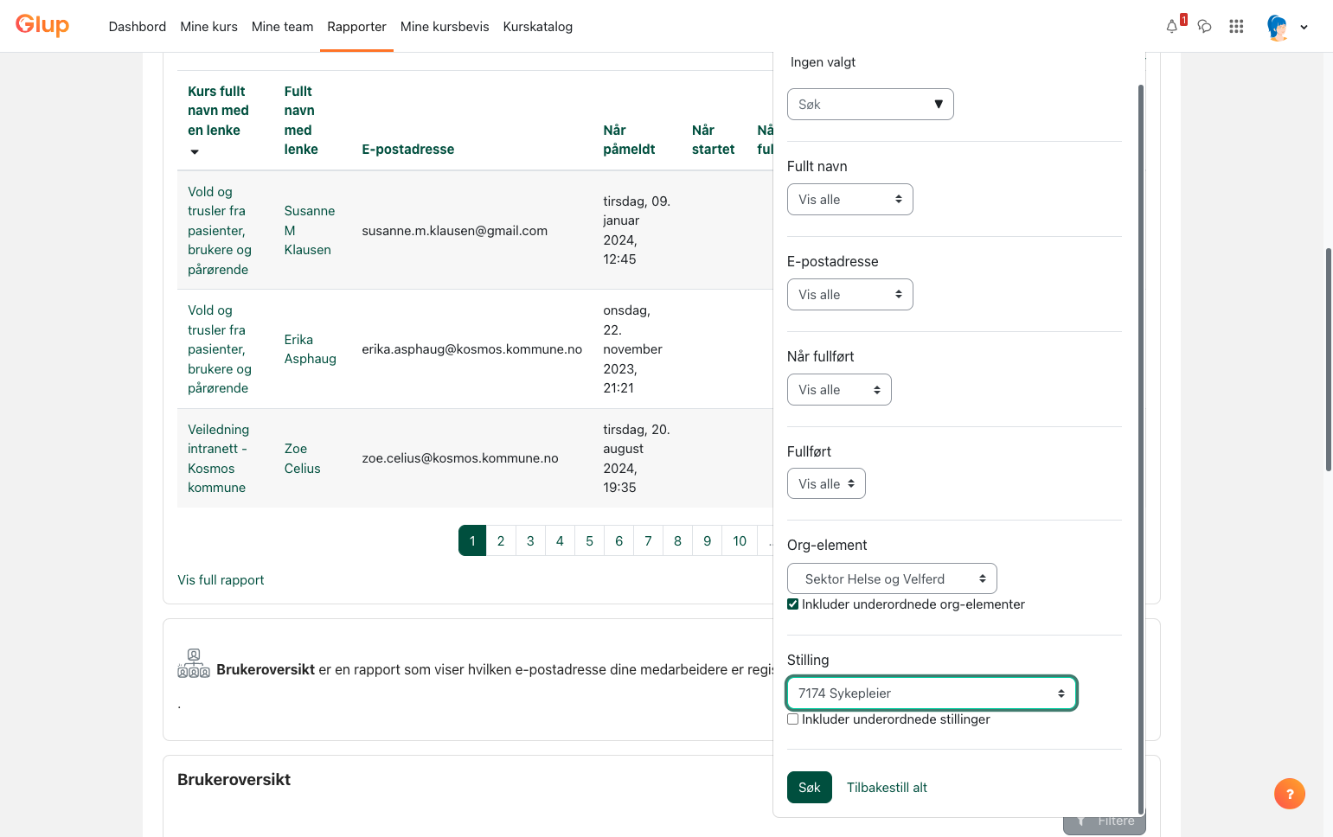Open Erika Asphaug profile link
The image size is (1333, 837).
point(310,349)
